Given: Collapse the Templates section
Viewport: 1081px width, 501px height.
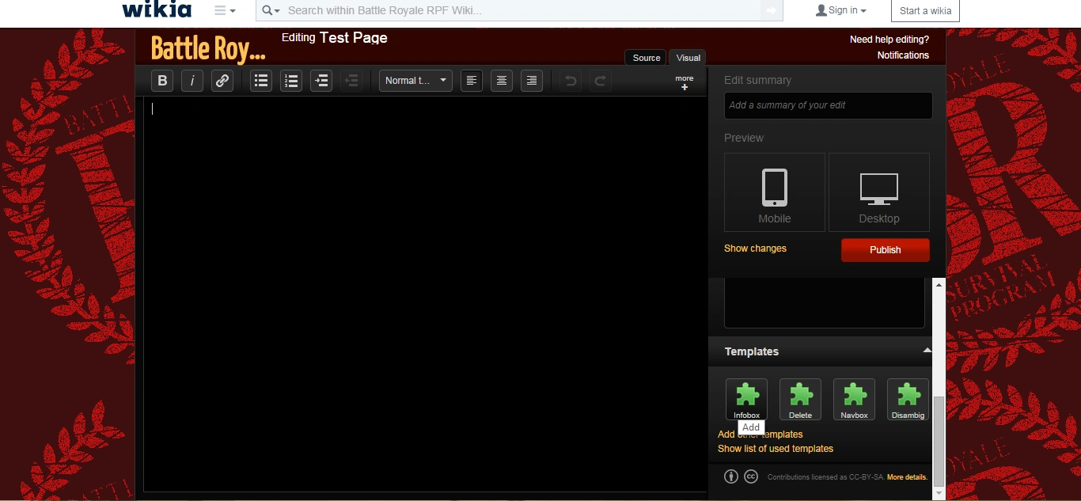Looking at the screenshot, I should 927,351.
